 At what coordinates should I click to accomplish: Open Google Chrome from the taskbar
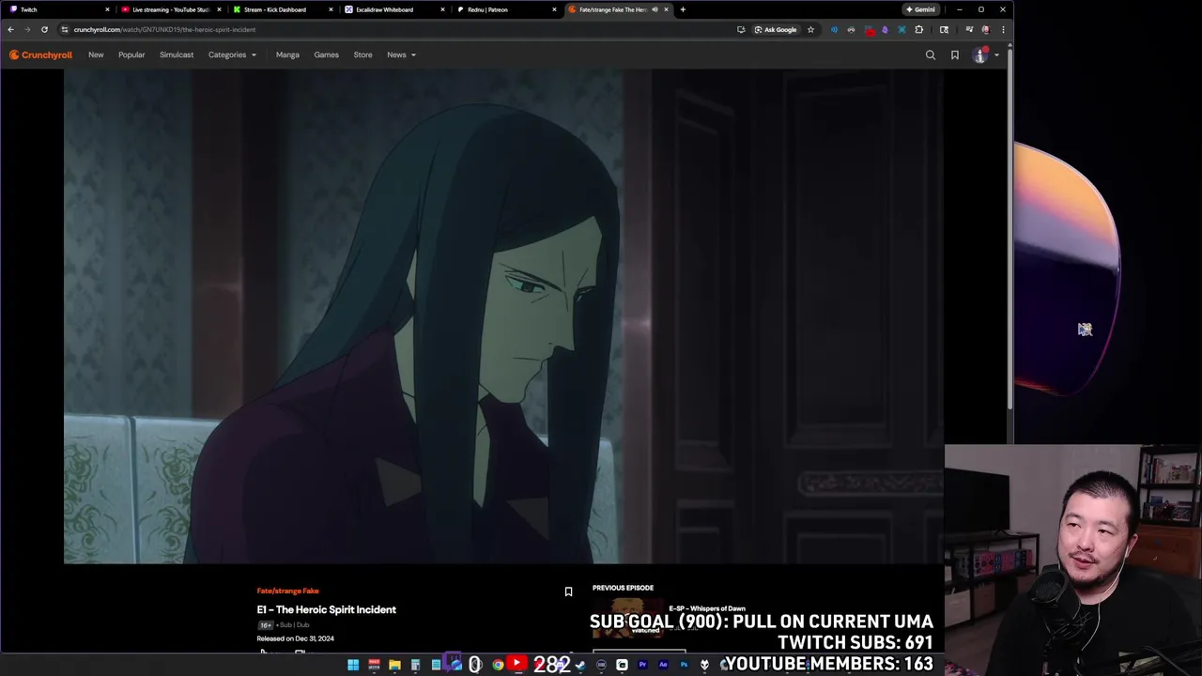[498, 665]
